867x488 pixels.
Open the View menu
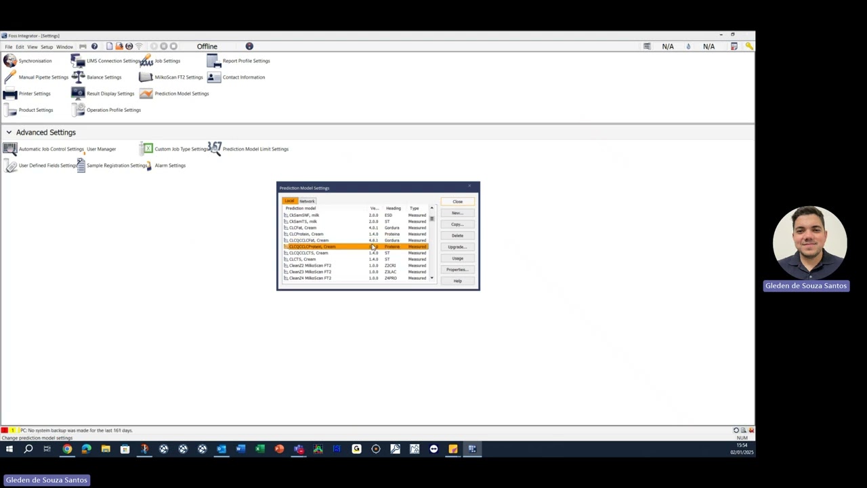[32, 47]
